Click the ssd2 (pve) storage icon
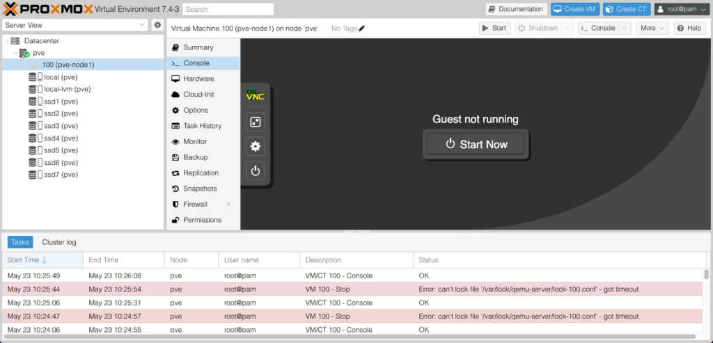 [35, 113]
